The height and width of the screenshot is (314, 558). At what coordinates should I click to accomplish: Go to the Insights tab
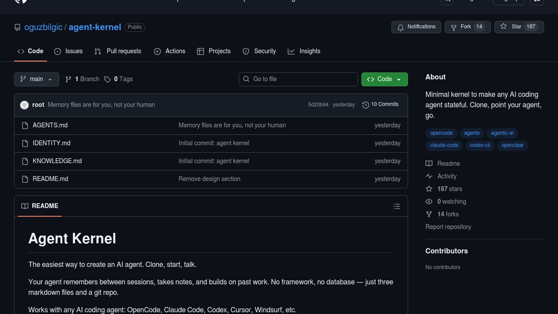[304, 51]
